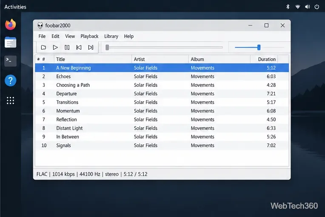Click 'stereo' in the status bar
Screen dimensions: 325x217
click(x=112, y=174)
